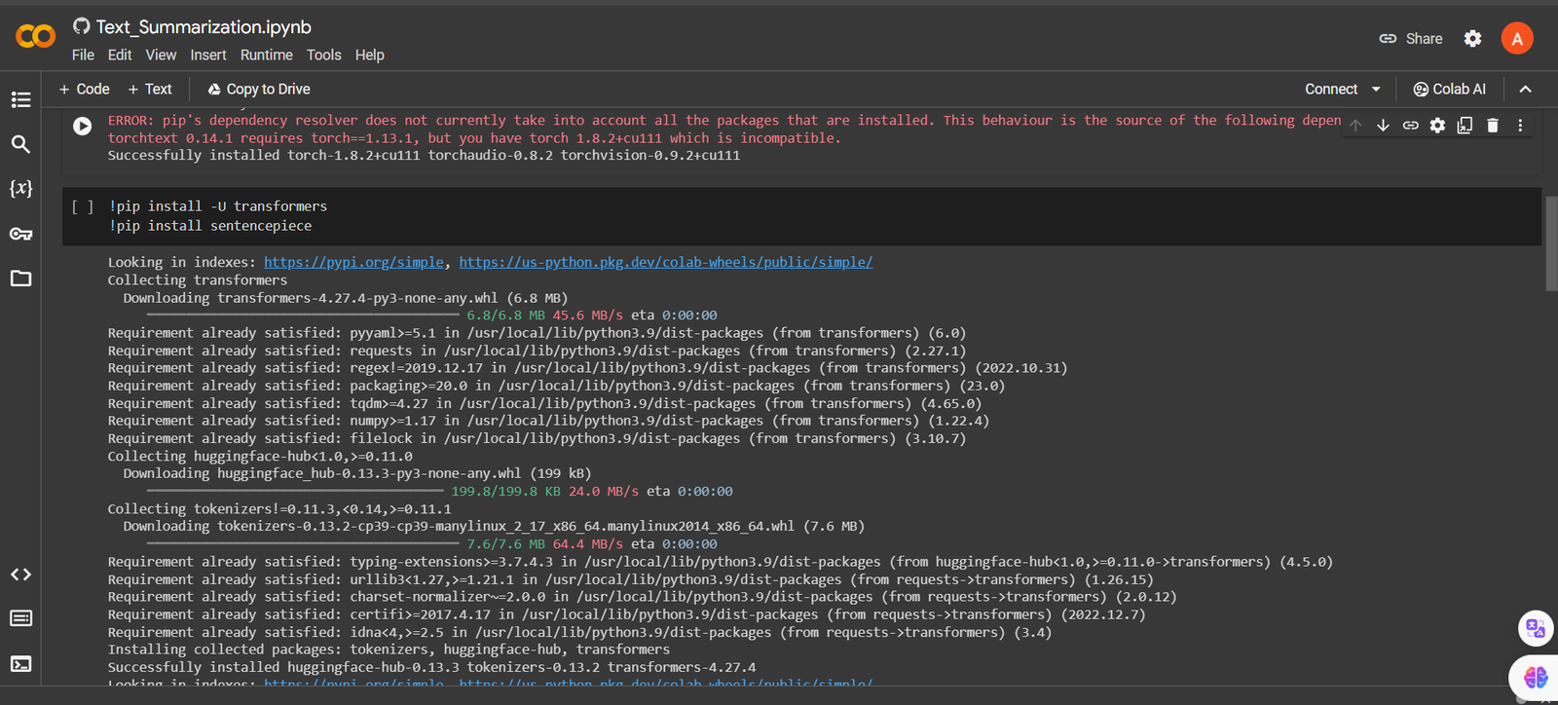Open Colab AI
Screen dimensions: 1558x705
tap(1449, 89)
